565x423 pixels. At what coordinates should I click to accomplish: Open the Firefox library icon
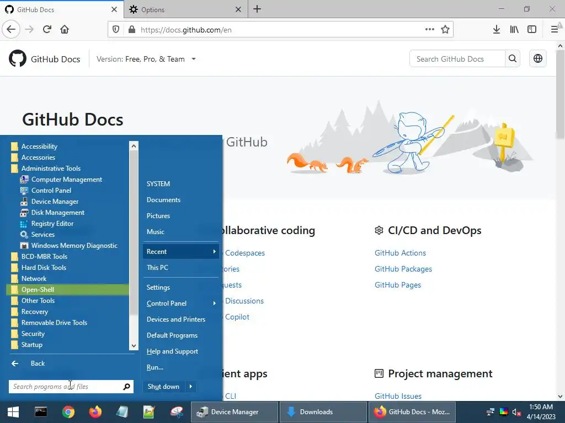coord(514,30)
